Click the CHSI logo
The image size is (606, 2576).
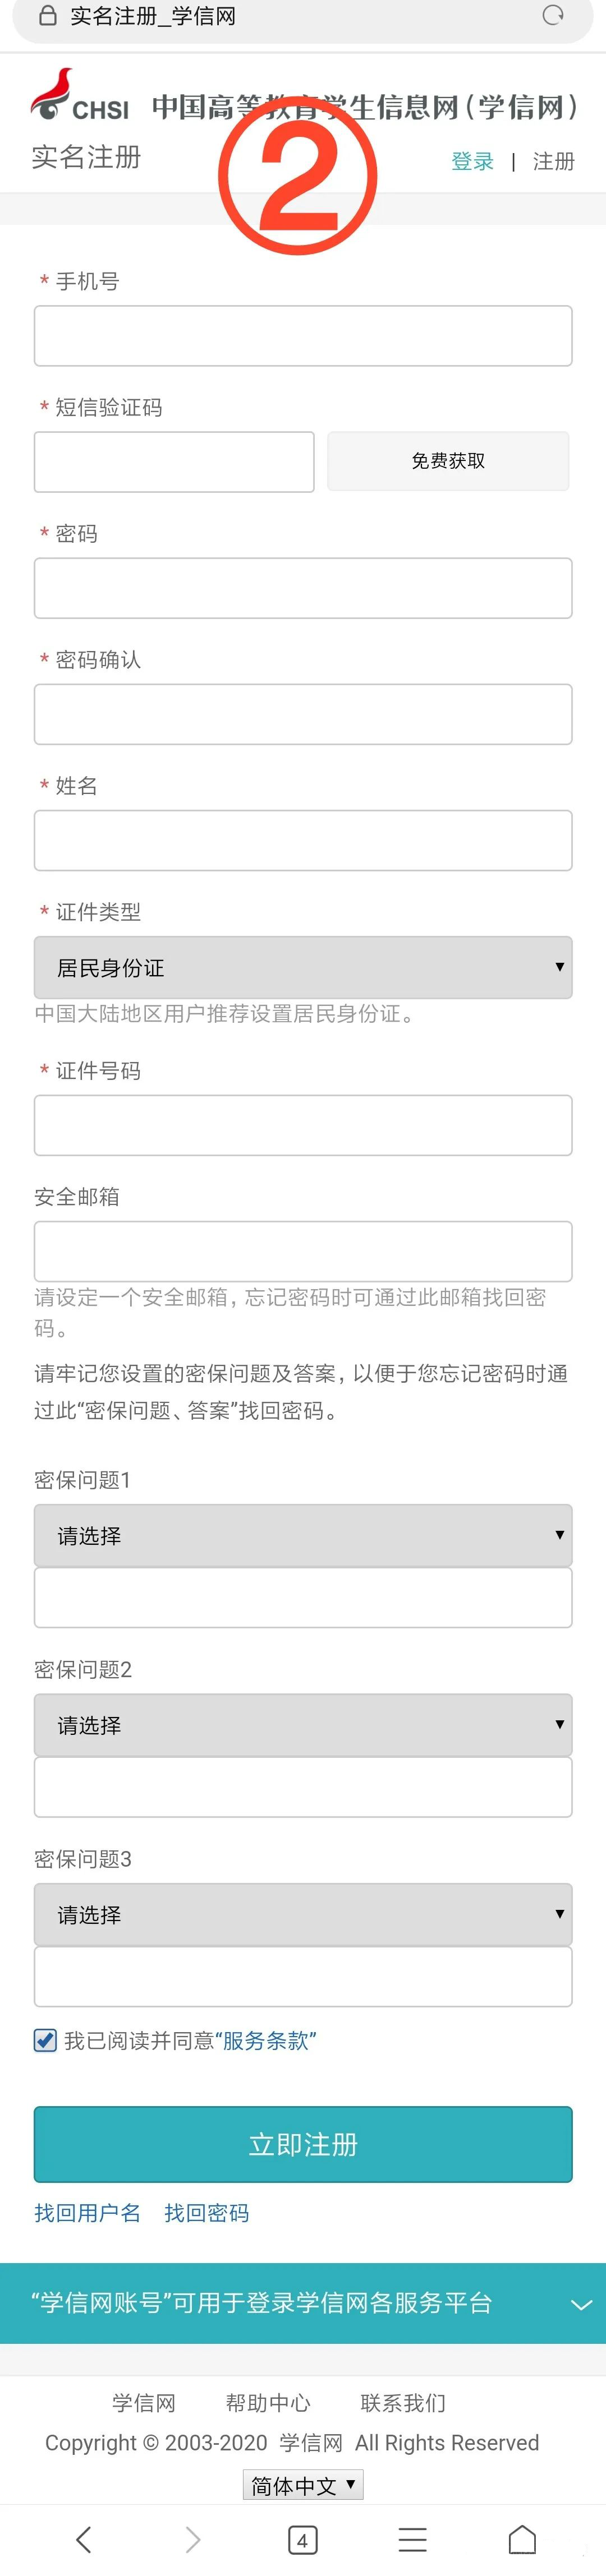[x=80, y=96]
